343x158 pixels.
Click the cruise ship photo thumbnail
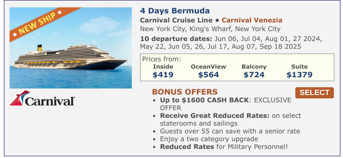71,48
